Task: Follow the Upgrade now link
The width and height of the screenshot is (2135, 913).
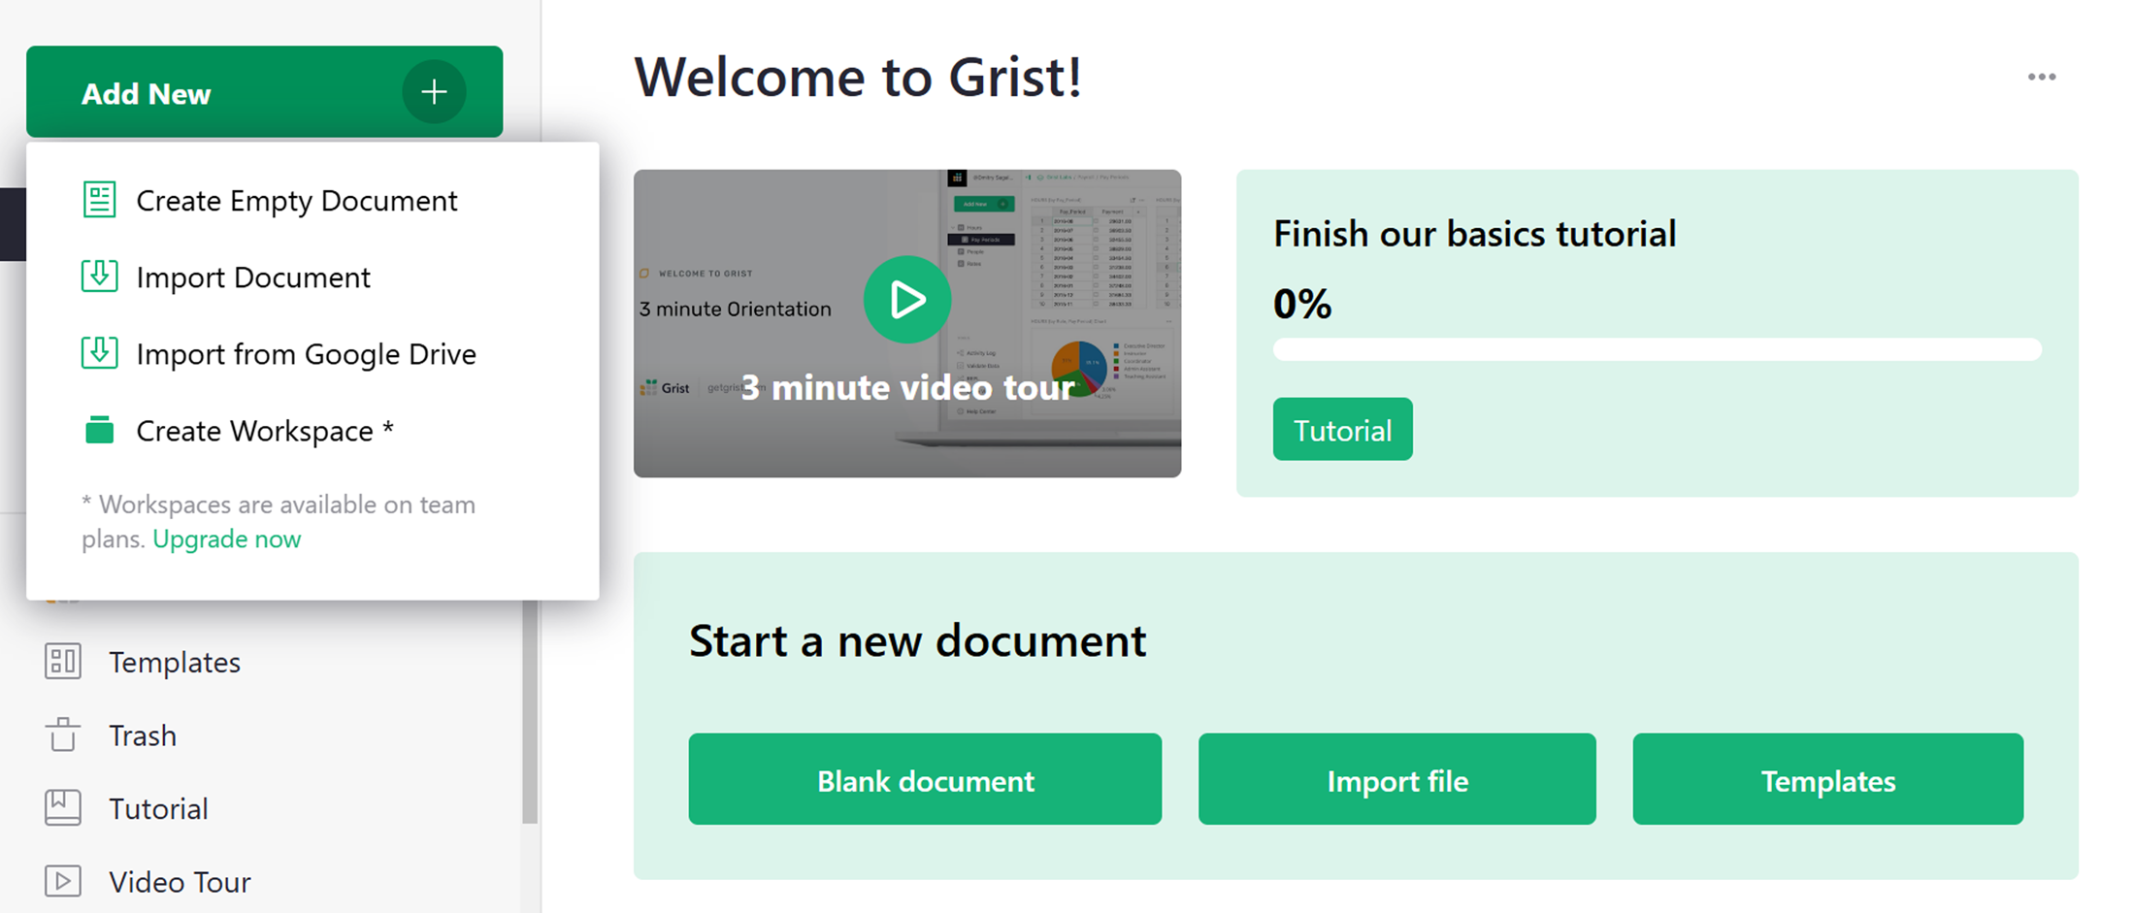Action: tap(227, 538)
